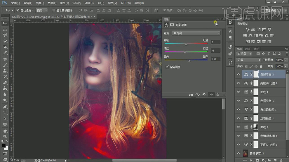The image size is (289, 162).
Task: Reset adjustment defaults in Properties panel
Action: 204,95
